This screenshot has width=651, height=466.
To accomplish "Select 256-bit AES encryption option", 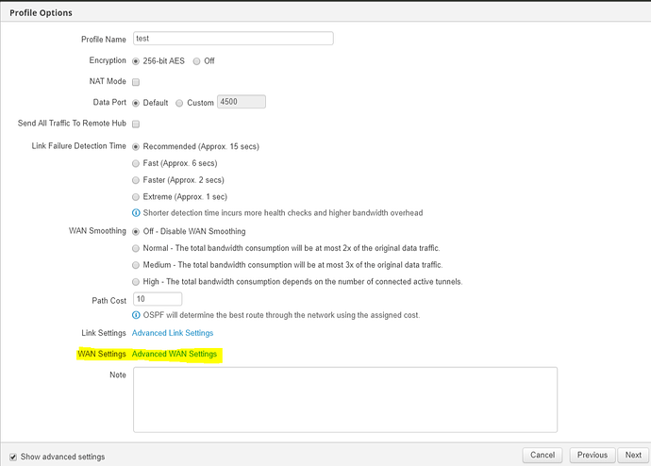I will (x=137, y=61).
